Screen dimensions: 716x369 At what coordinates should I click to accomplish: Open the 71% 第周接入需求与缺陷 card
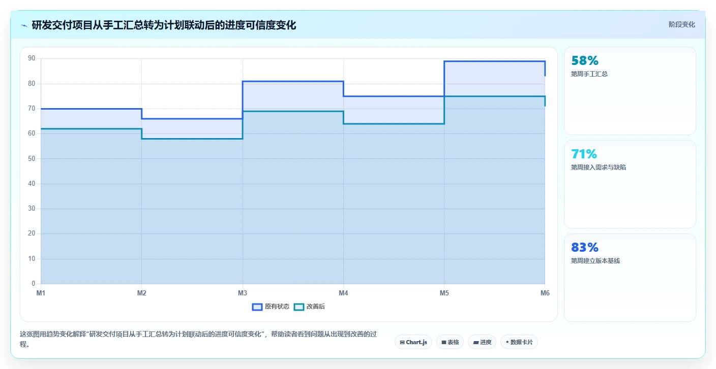[x=630, y=184]
